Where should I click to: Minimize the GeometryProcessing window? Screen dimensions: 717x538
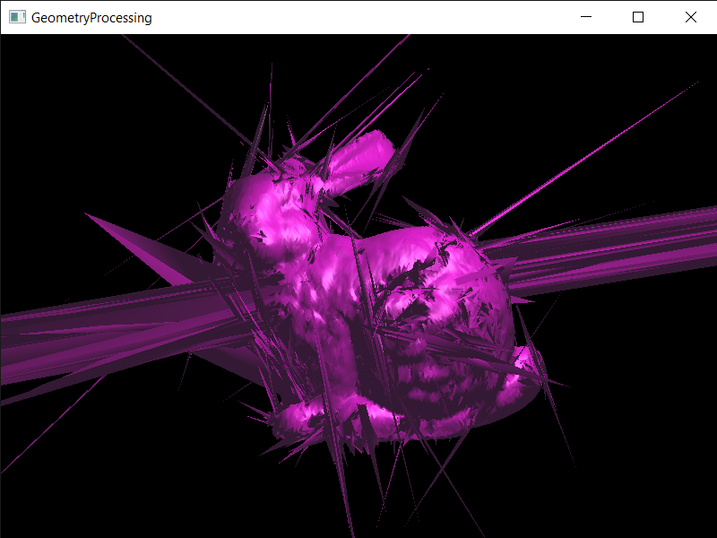click(586, 17)
